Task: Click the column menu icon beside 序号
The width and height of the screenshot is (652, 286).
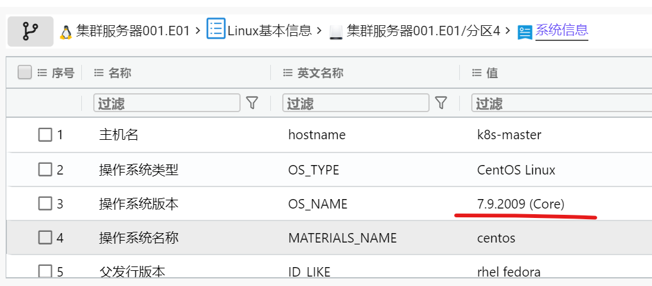Action: pyautogui.click(x=42, y=73)
